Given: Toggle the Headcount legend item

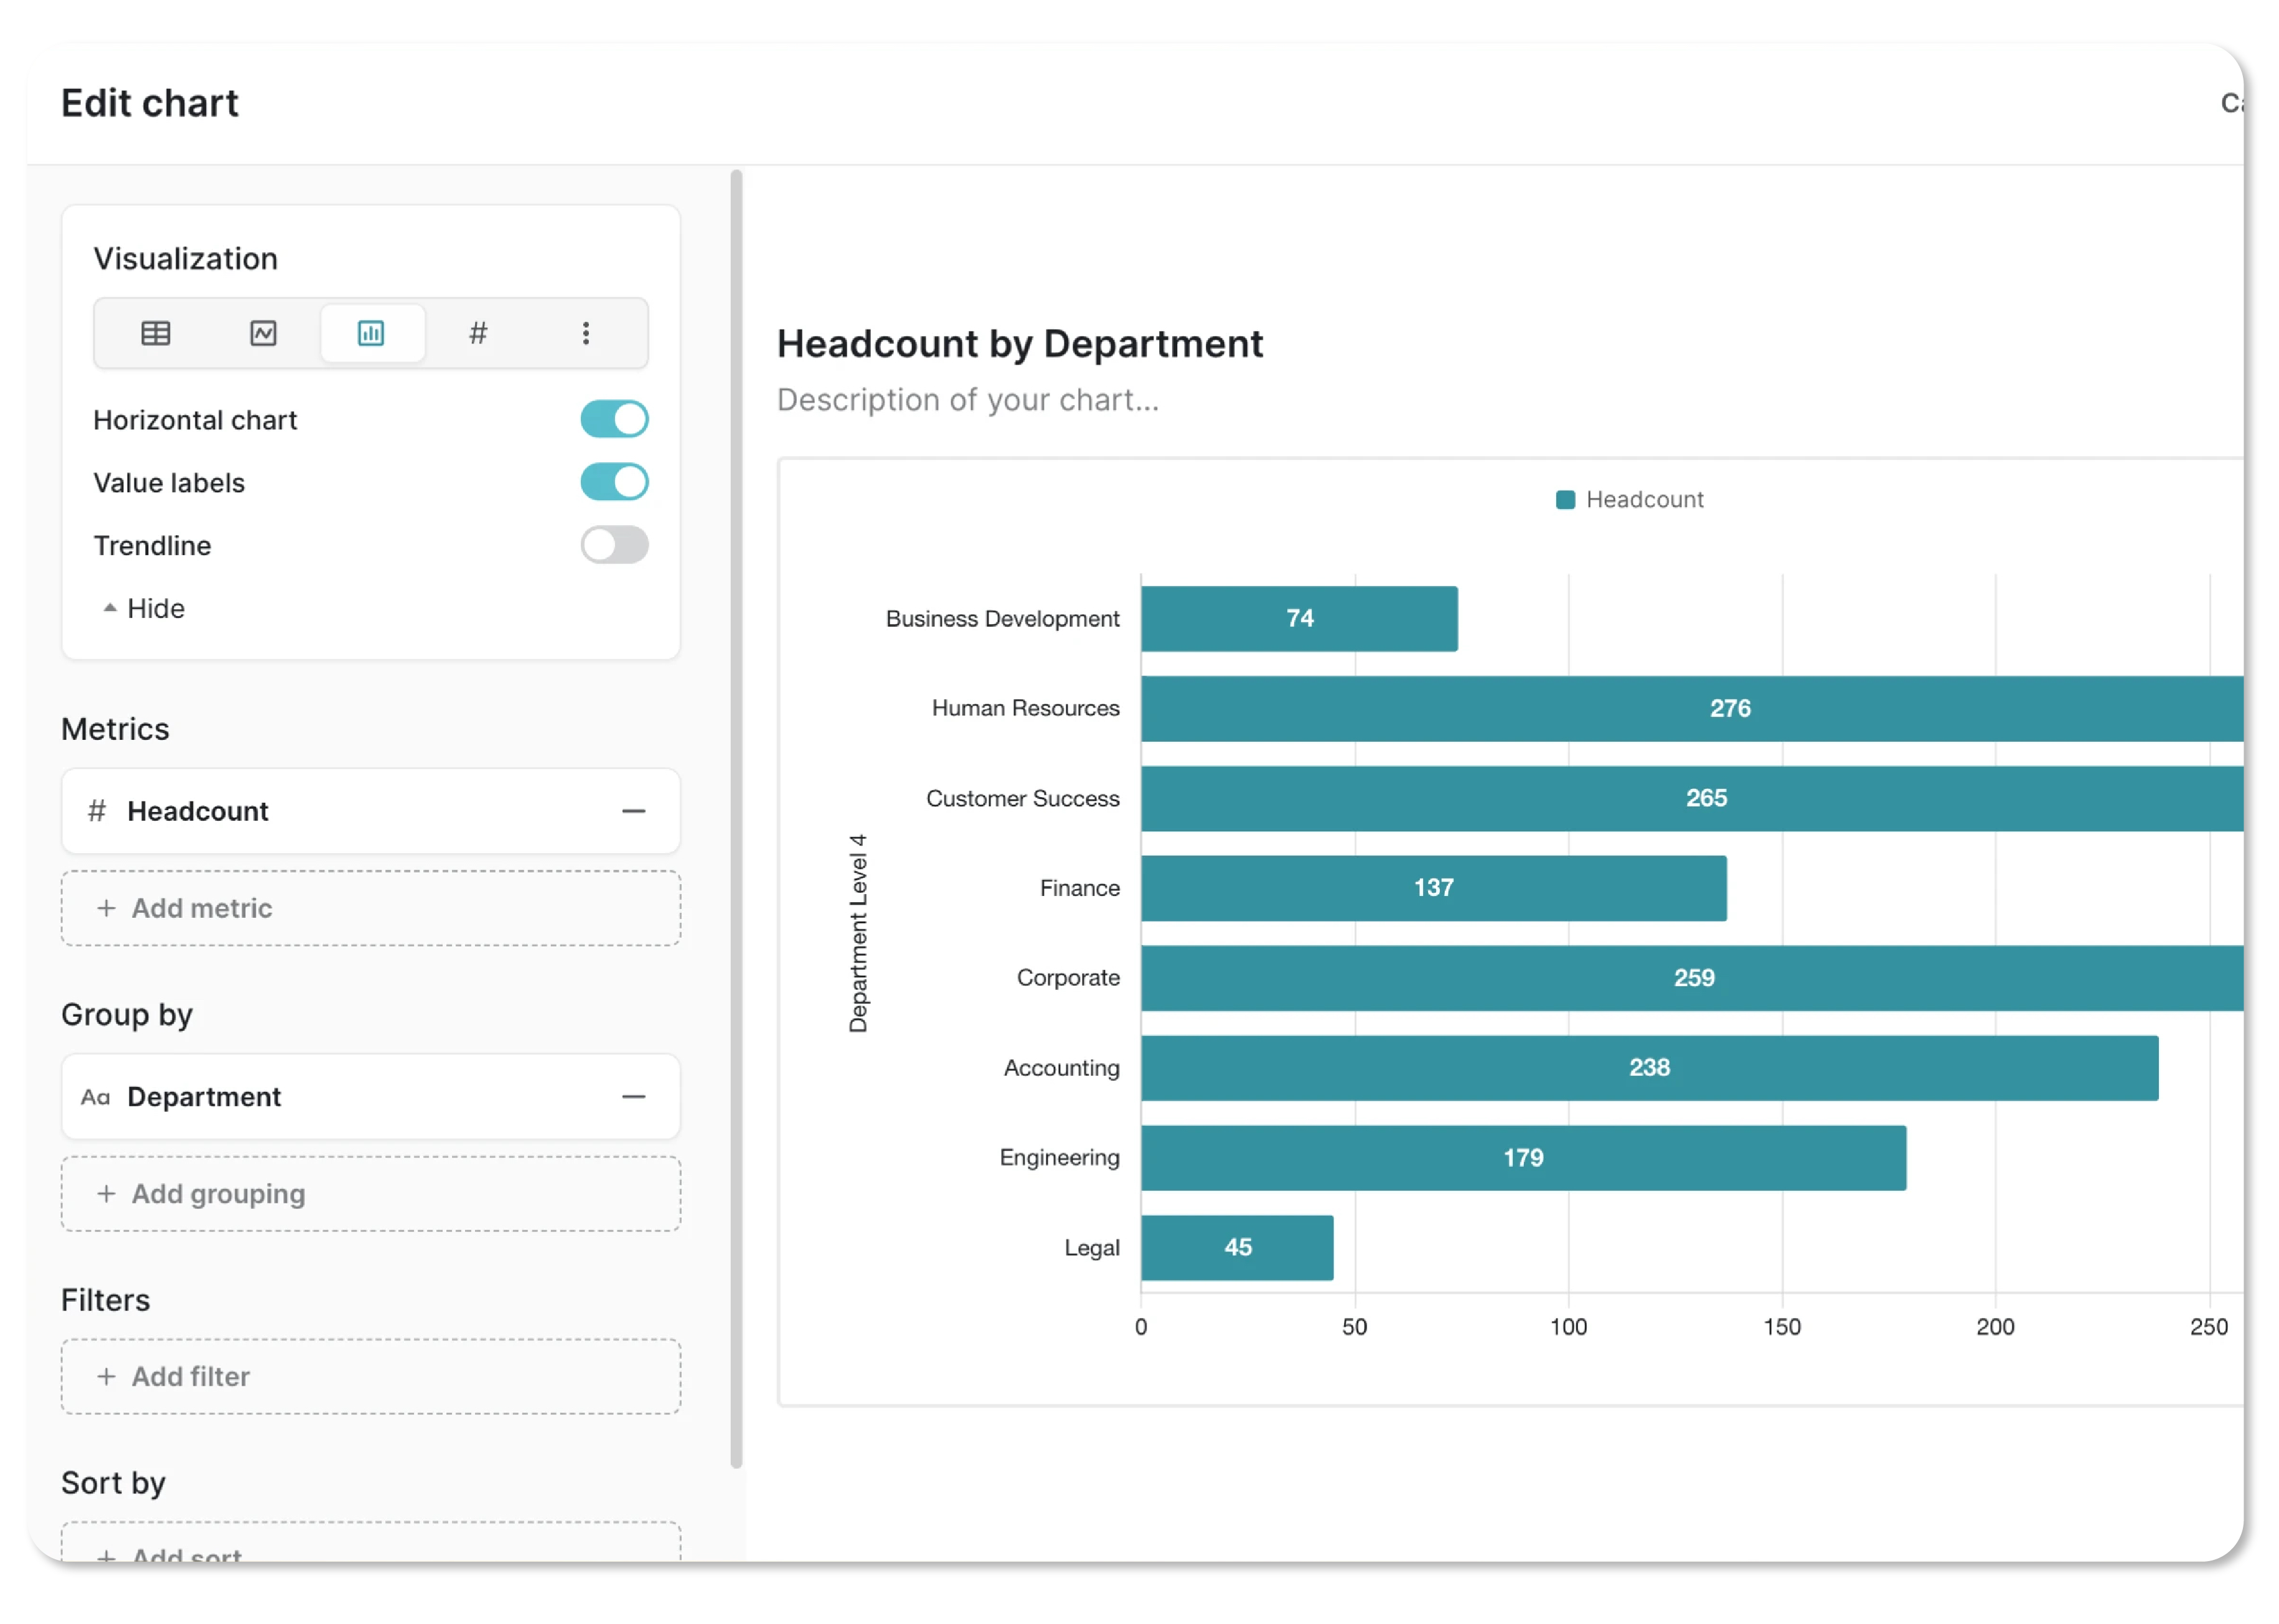Looking at the screenshot, I should click(1630, 500).
